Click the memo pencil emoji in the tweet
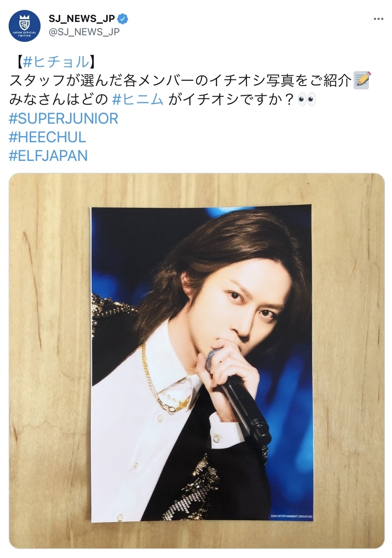392x558 pixels. 362,80
